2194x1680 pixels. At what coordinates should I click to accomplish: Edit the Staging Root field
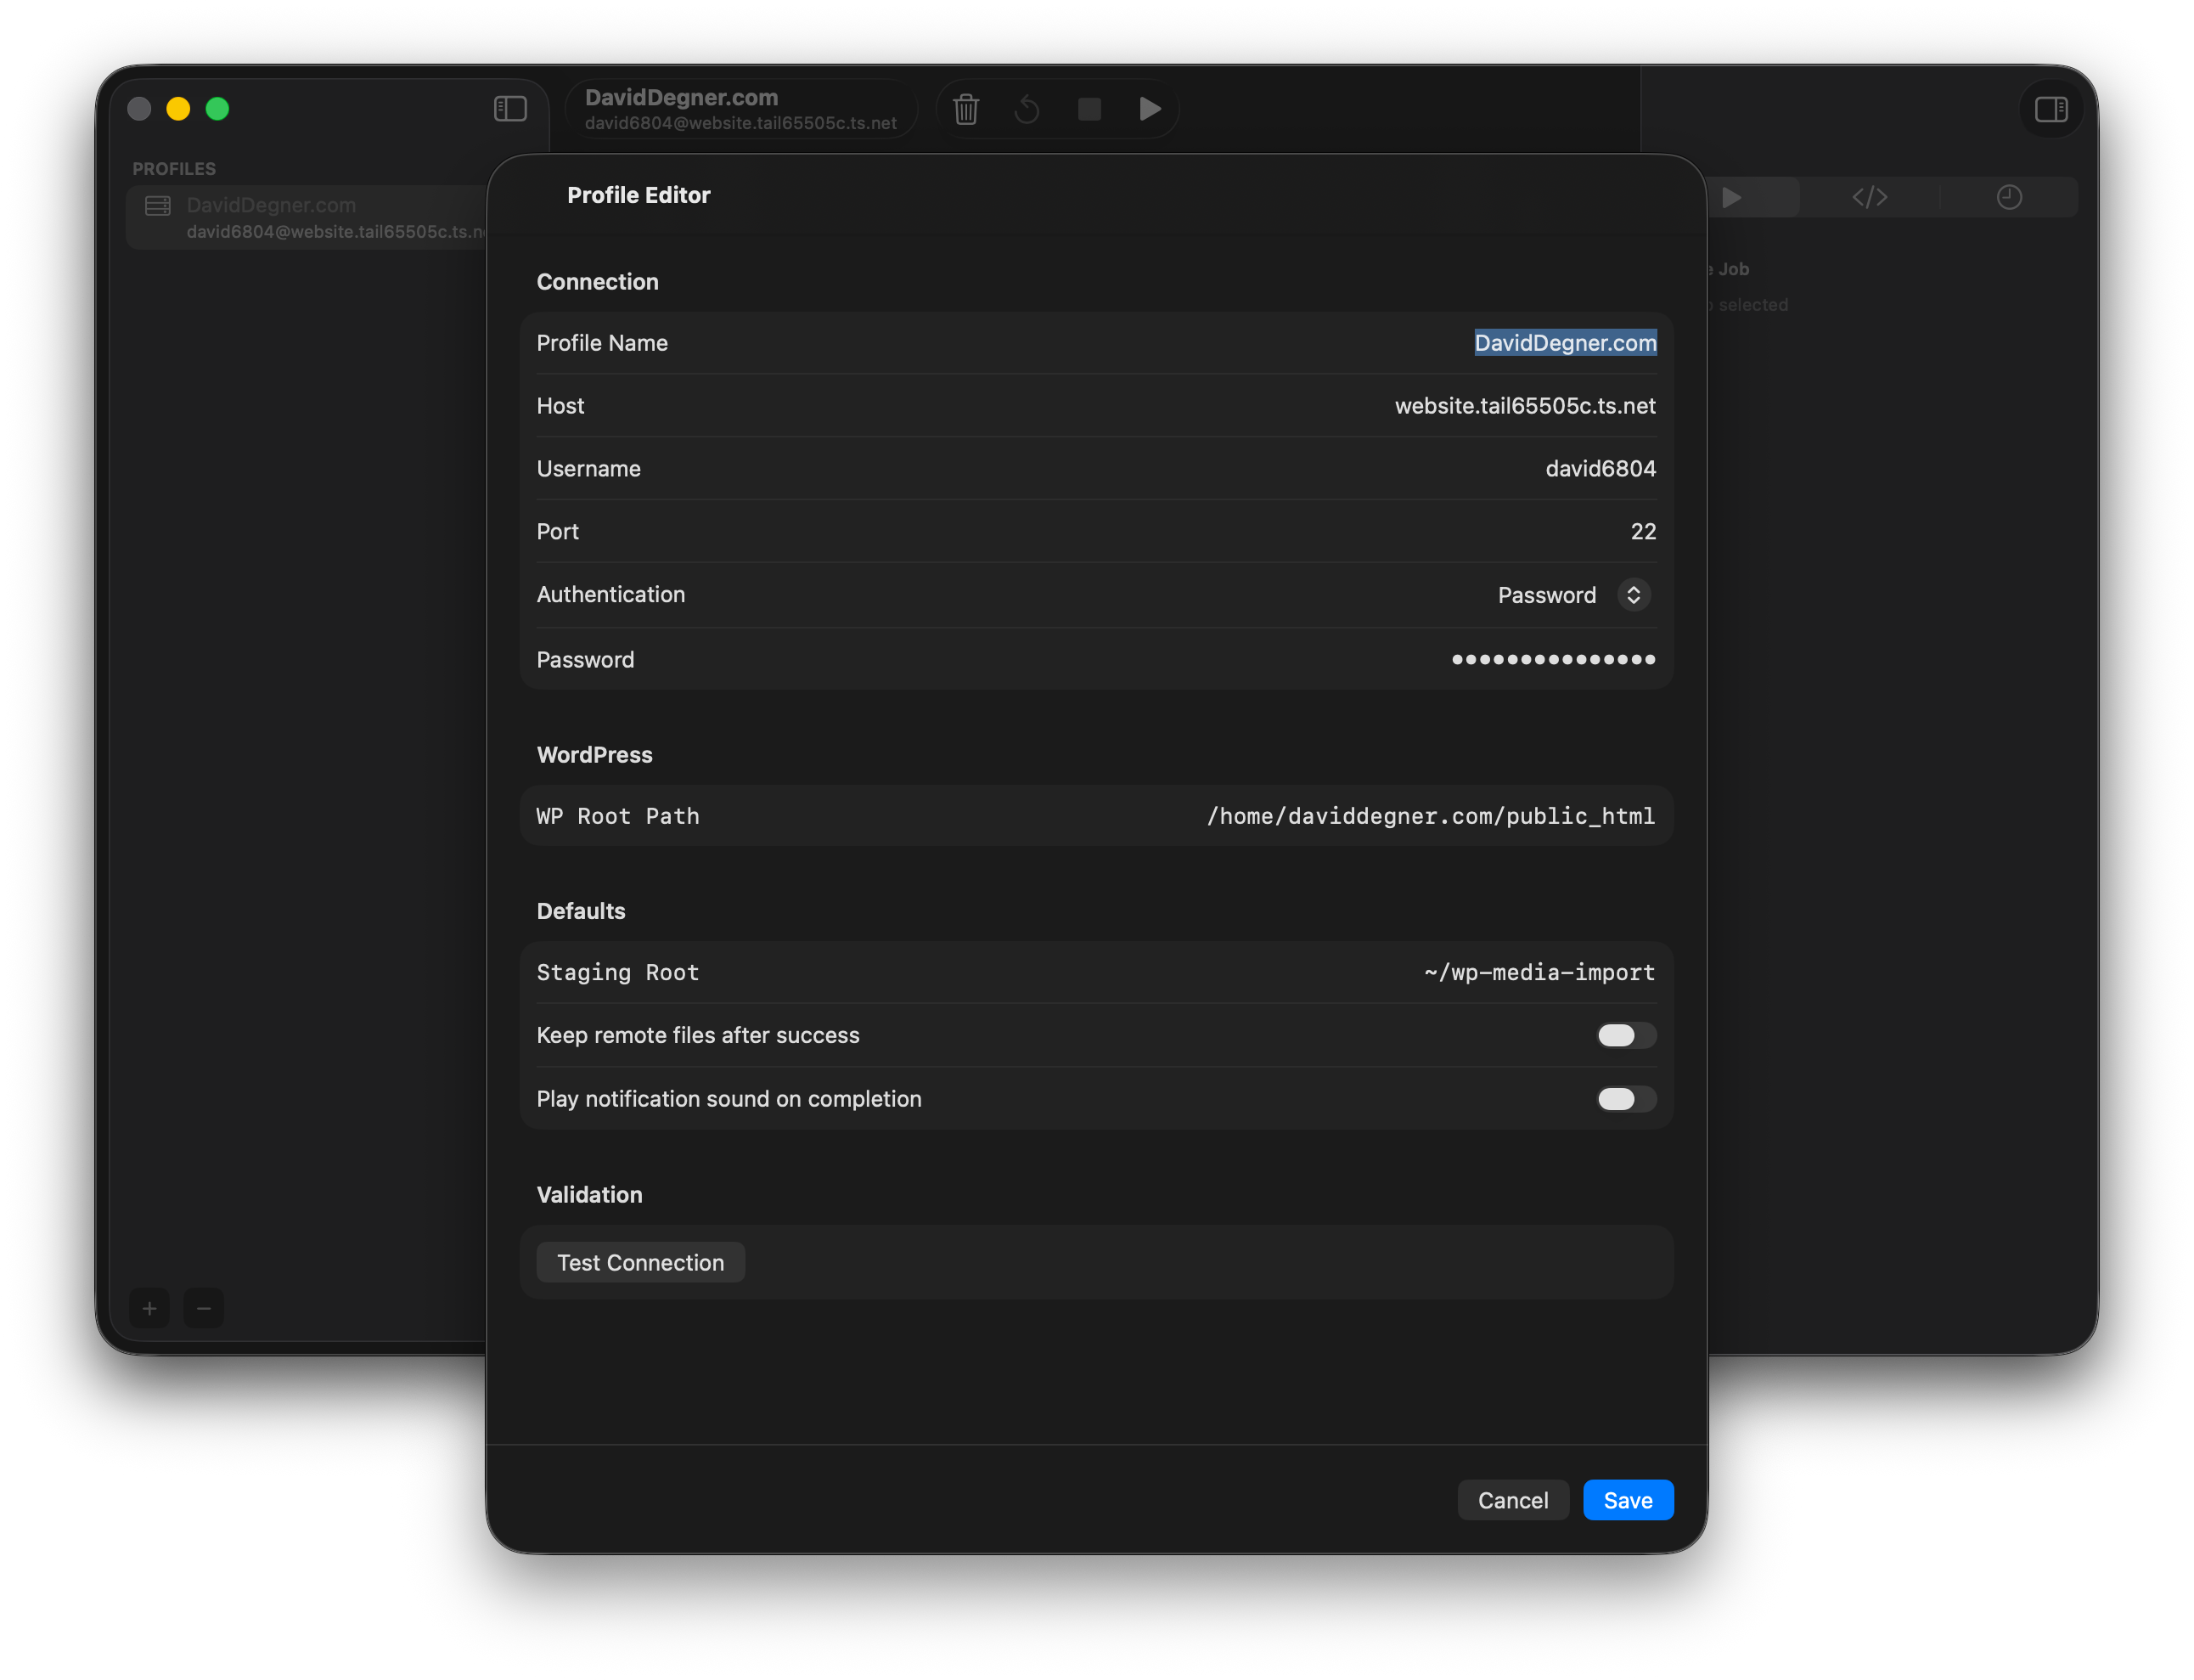(x=1539, y=972)
